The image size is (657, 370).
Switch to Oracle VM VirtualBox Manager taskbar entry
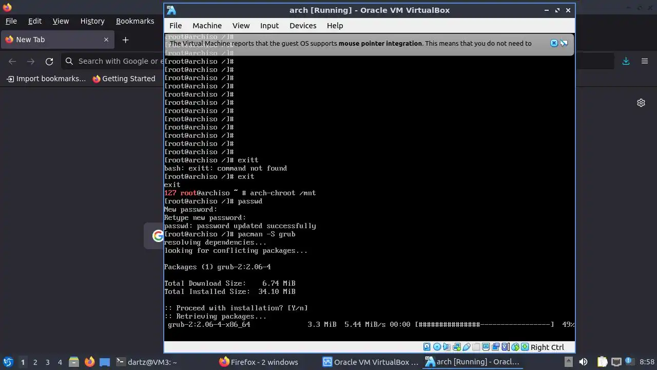pyautogui.click(x=370, y=362)
